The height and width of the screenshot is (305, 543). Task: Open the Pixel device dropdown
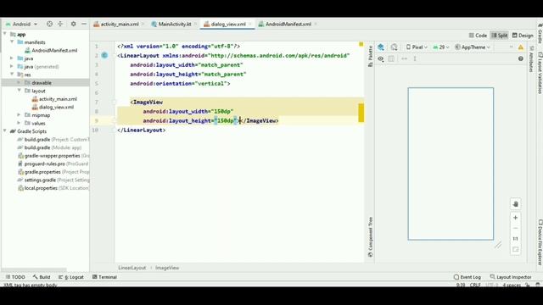pos(417,47)
